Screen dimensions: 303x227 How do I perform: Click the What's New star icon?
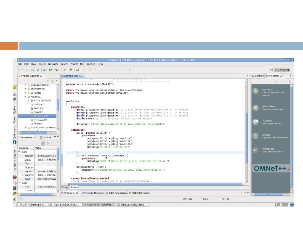click(x=256, y=108)
